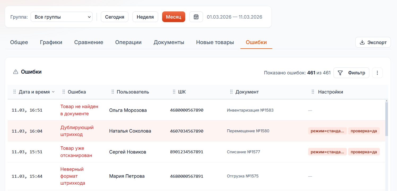The image size is (397, 191).
Task: Click barcode 8901234567891
Action: 187,152
